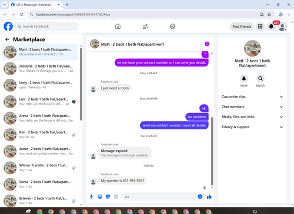The image size is (294, 214).
Task: Open Kim conversation in list
Action: 39,135
